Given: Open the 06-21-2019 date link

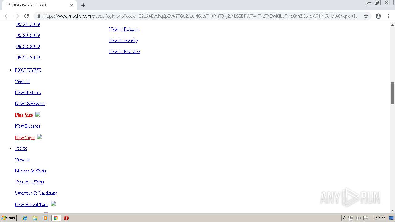Looking at the screenshot, I should pos(28,58).
